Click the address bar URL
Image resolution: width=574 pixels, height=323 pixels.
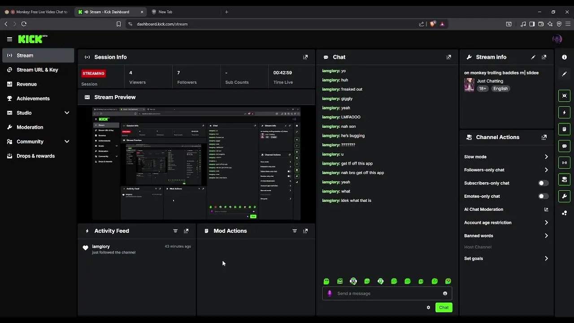pyautogui.click(x=162, y=24)
